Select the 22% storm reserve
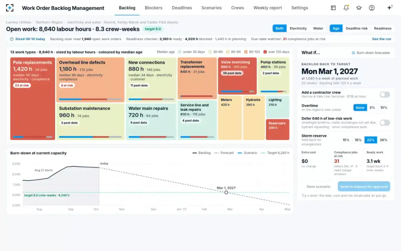The image size is (401, 251). coord(371,140)
